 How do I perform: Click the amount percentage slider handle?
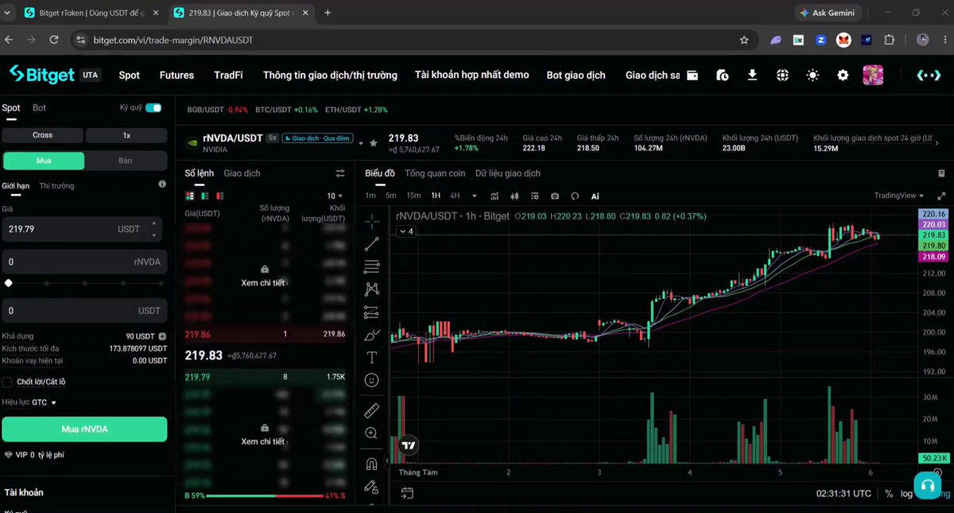8,283
